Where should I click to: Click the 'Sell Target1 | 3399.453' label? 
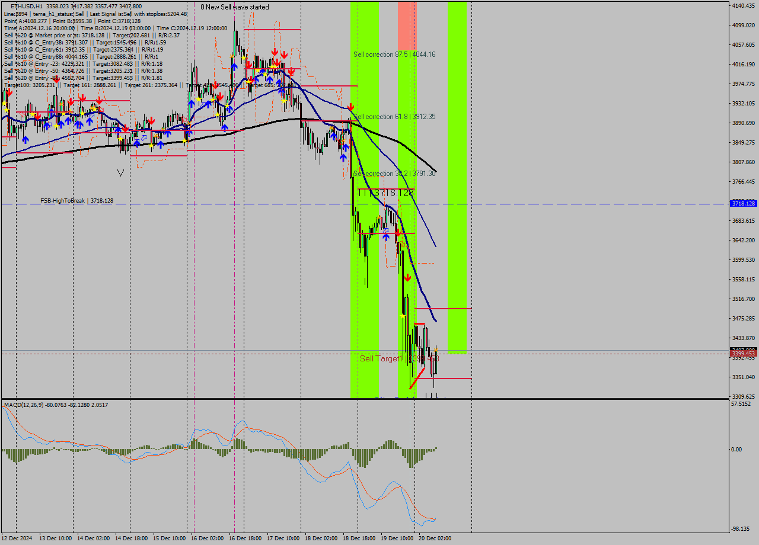pyautogui.click(x=399, y=358)
